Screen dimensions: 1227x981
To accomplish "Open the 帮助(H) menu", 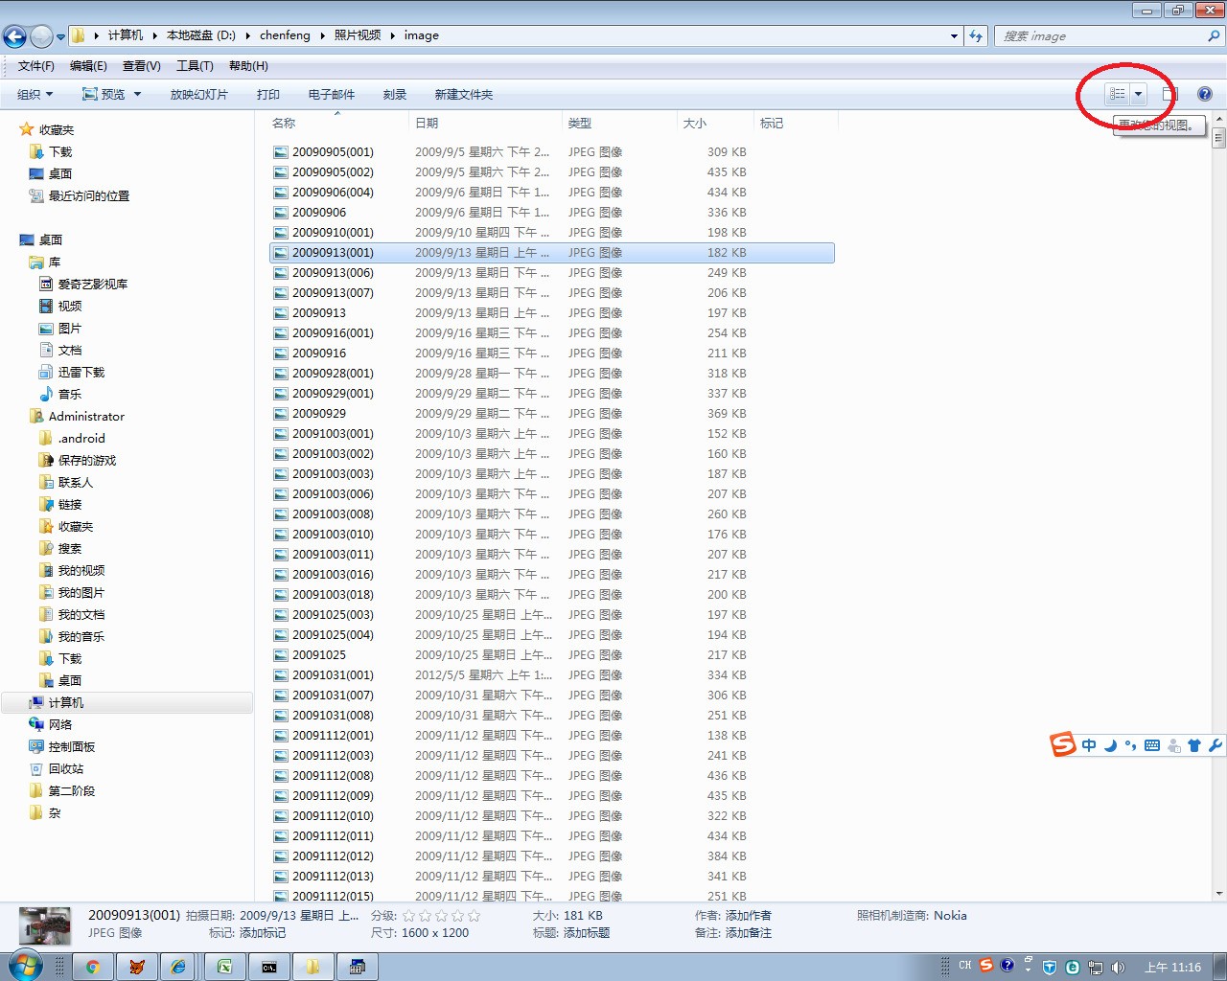I will (248, 66).
